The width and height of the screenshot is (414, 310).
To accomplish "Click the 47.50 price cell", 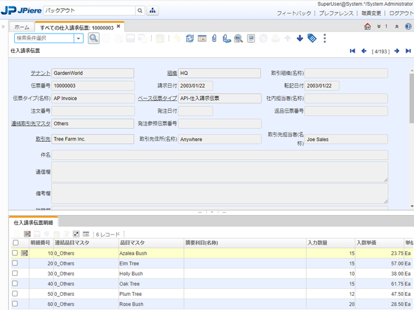I will (379, 294).
